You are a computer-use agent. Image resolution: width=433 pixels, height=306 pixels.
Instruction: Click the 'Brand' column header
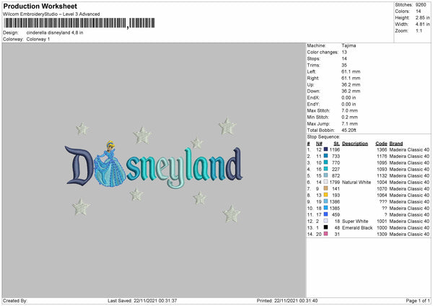coord(396,144)
